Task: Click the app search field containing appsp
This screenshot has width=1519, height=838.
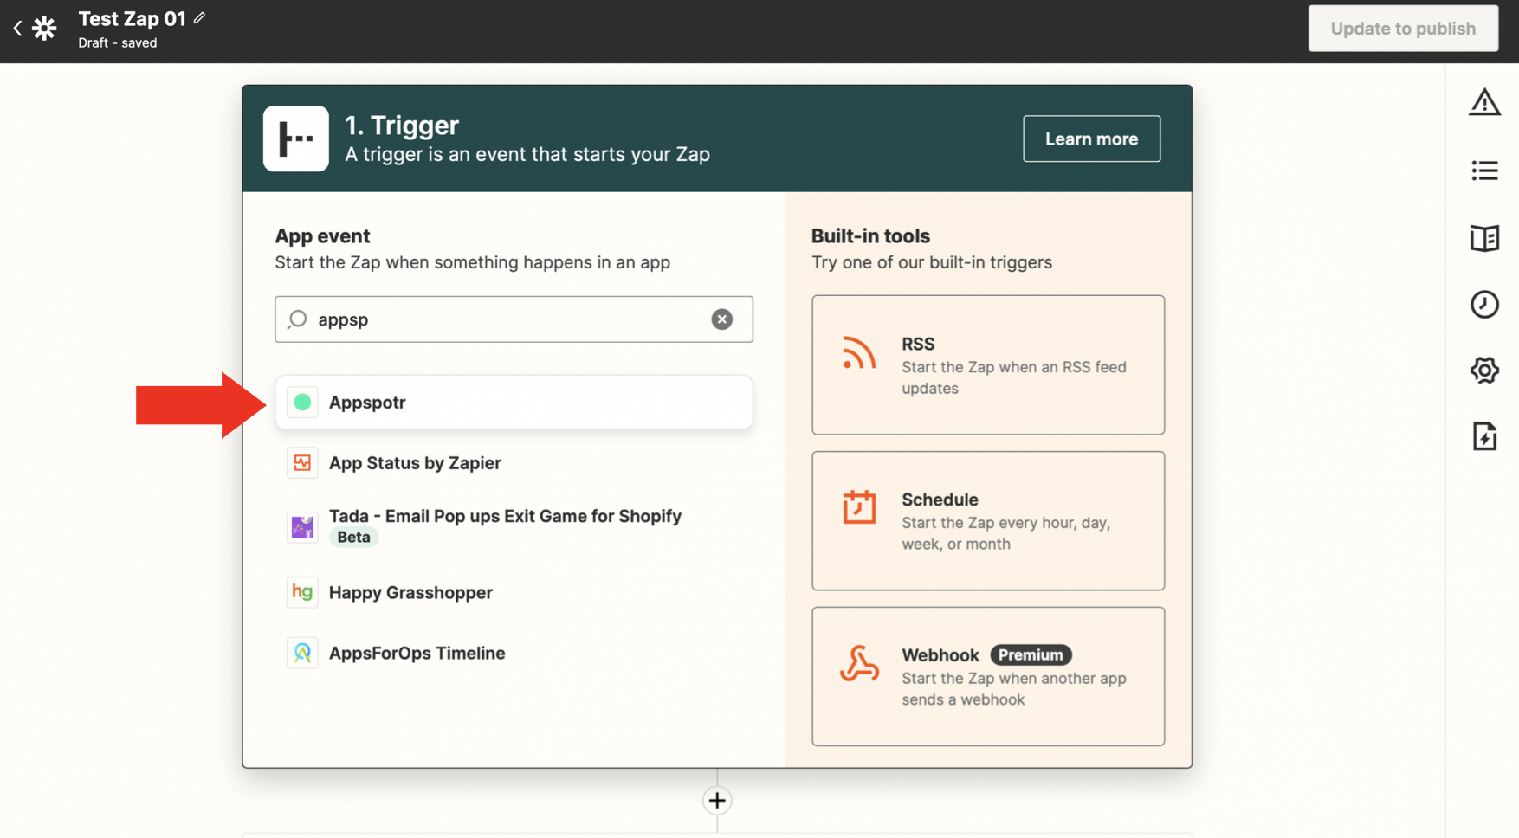Action: (514, 319)
